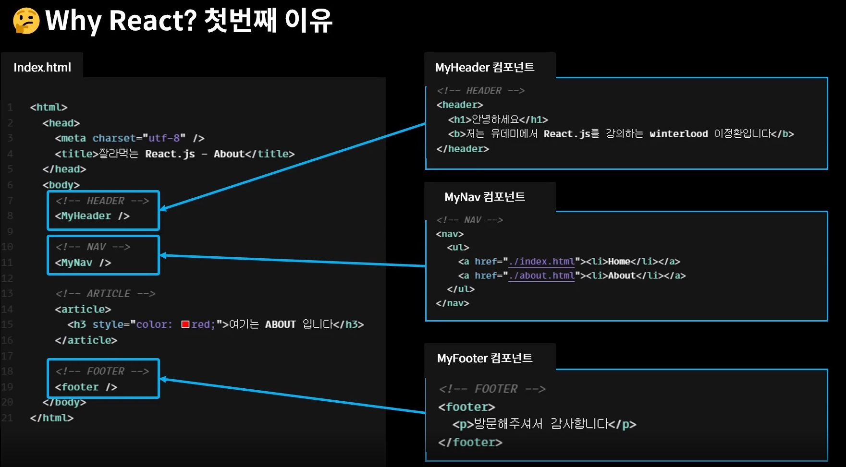Click the <body> opening tag
Screen dimensions: 846x467
(61, 185)
